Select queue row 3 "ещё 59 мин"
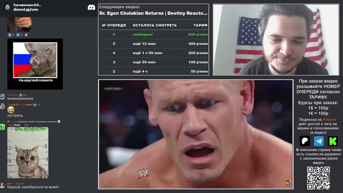Image resolution: width=343 pixels, height=193 pixels. [x=154, y=62]
